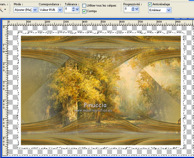
Task: Open the Magic Wand tool presets dropdown
Action: [x=5, y=9]
